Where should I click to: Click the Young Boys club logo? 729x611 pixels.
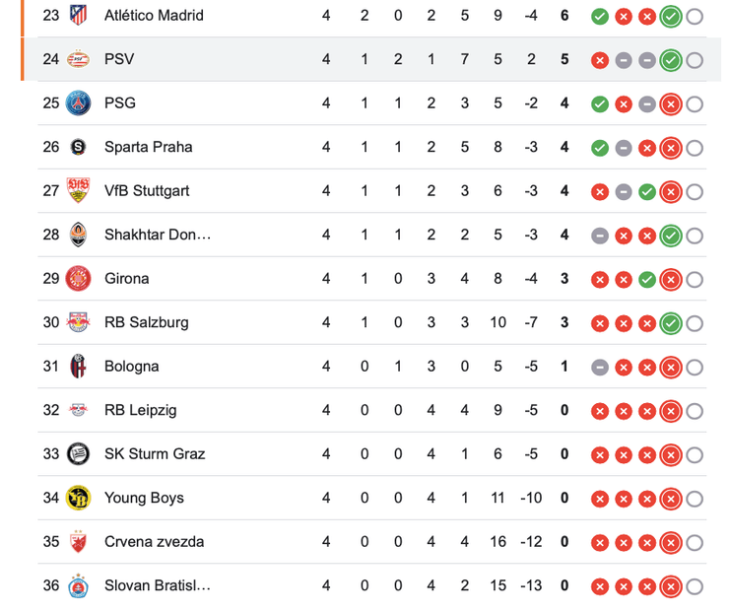coord(78,498)
